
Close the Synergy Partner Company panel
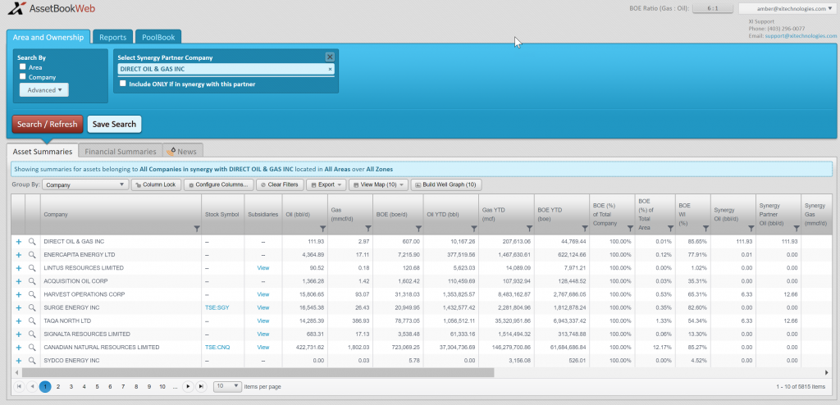pos(330,57)
